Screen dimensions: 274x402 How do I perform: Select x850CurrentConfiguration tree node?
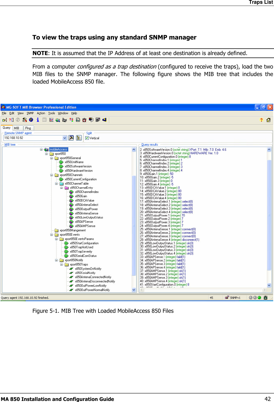[81, 179]
